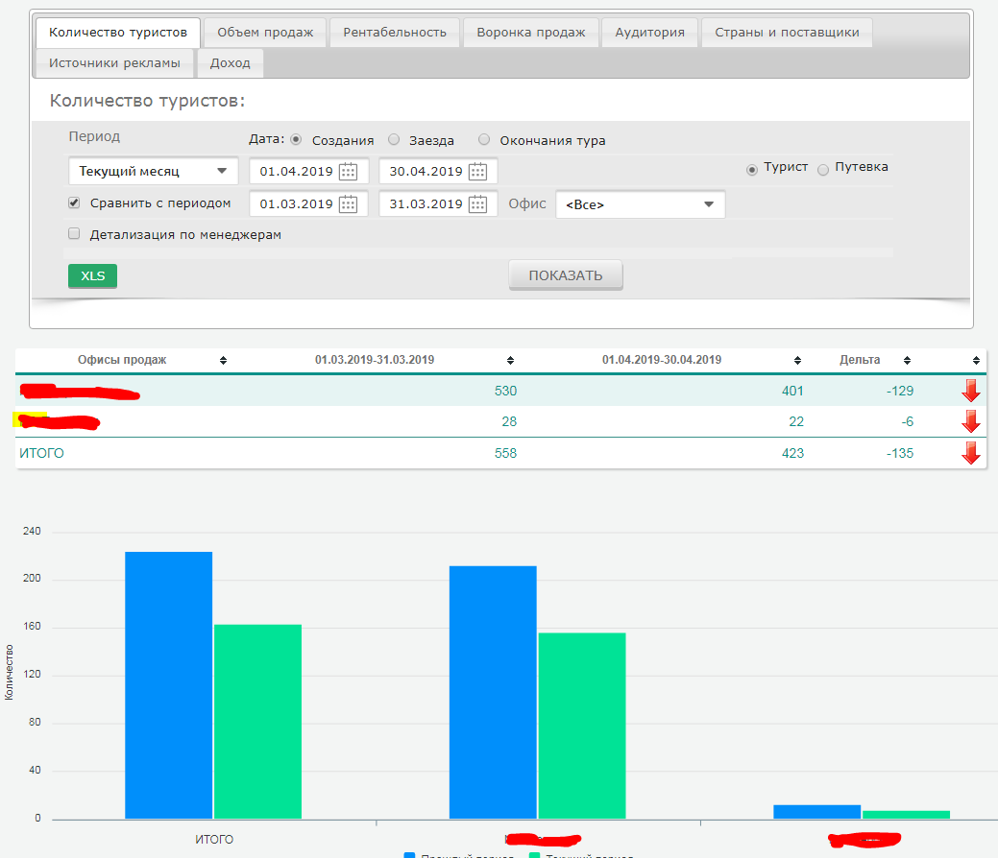
Task: Click the blue ИТОГО bar in chart
Action: pyautogui.click(x=169, y=685)
